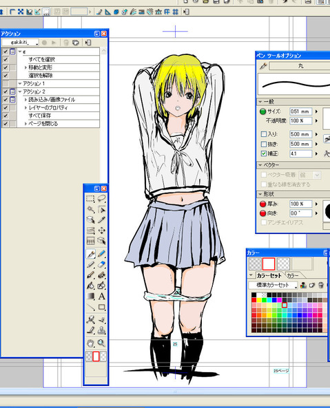Viewport: 330px width, 408px height.
Task: Select the lasso selection tool
Action: coord(101,199)
